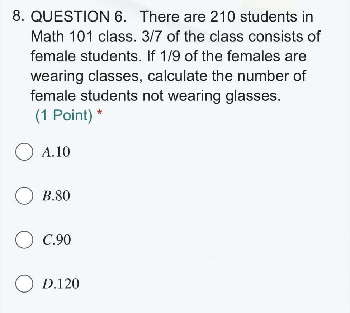Mark the D.120 radio button
This screenshot has height=313, width=350.
pyautogui.click(x=24, y=284)
